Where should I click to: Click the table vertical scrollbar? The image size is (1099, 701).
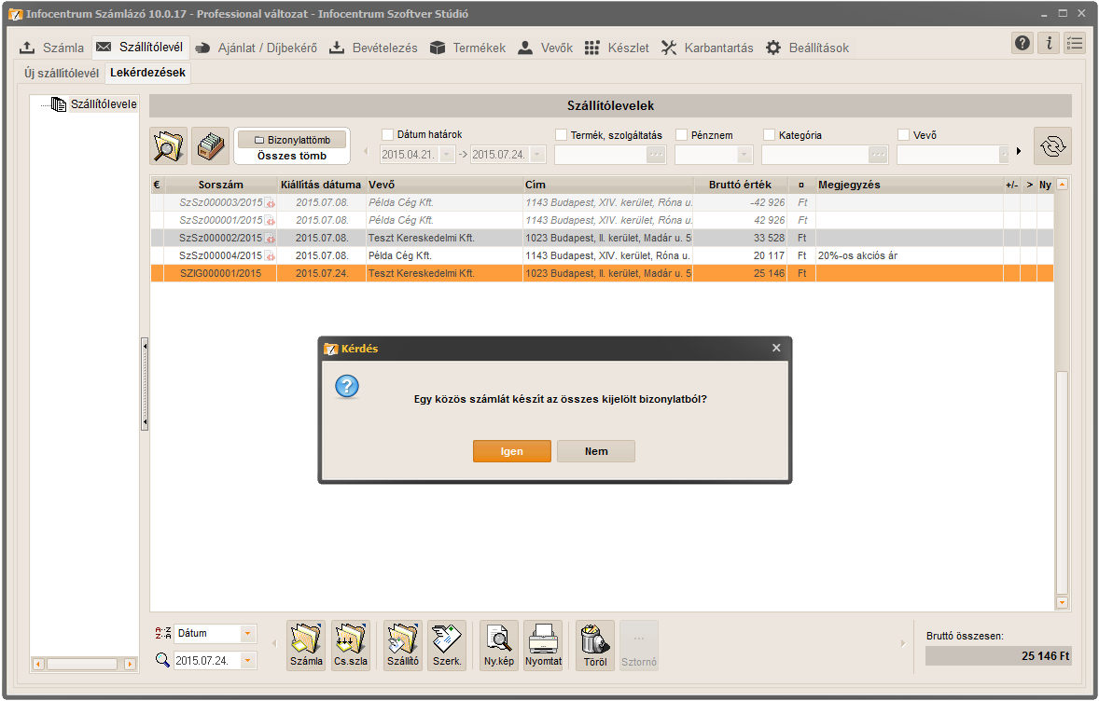(1062, 483)
